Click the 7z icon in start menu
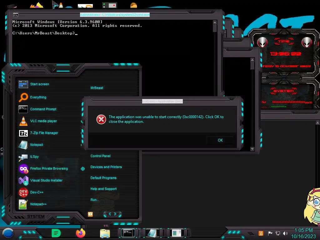Image resolution: width=320 pixels, height=240 pixels. point(23,133)
